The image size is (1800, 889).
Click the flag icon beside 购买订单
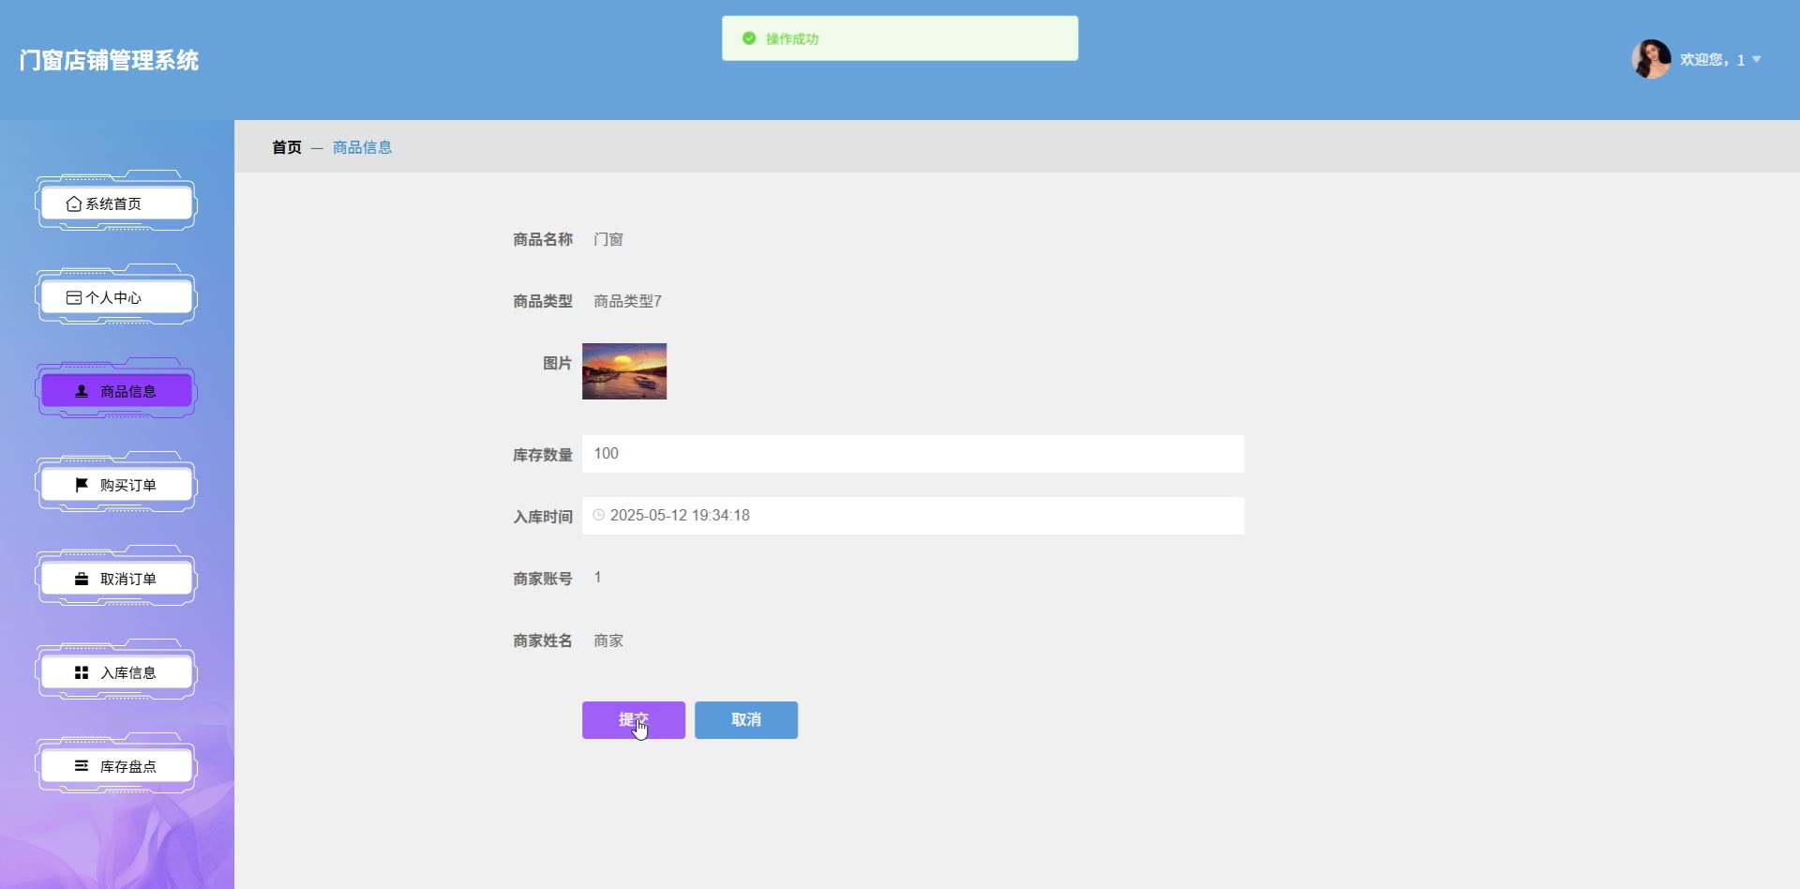82,485
